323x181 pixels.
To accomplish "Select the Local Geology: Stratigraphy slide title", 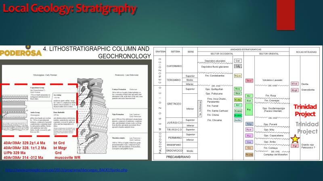I will (69, 8).
